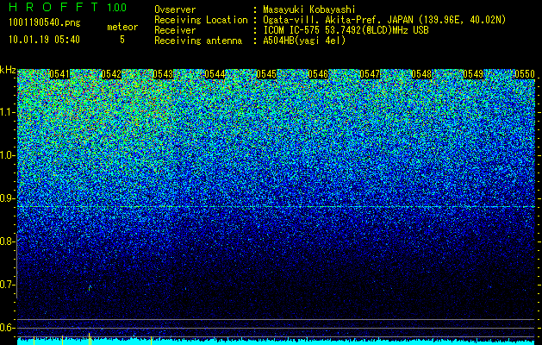This screenshot has height=345, width=542.
Task: Select the date stamp 10.01.19 05:40
Action: coord(44,40)
